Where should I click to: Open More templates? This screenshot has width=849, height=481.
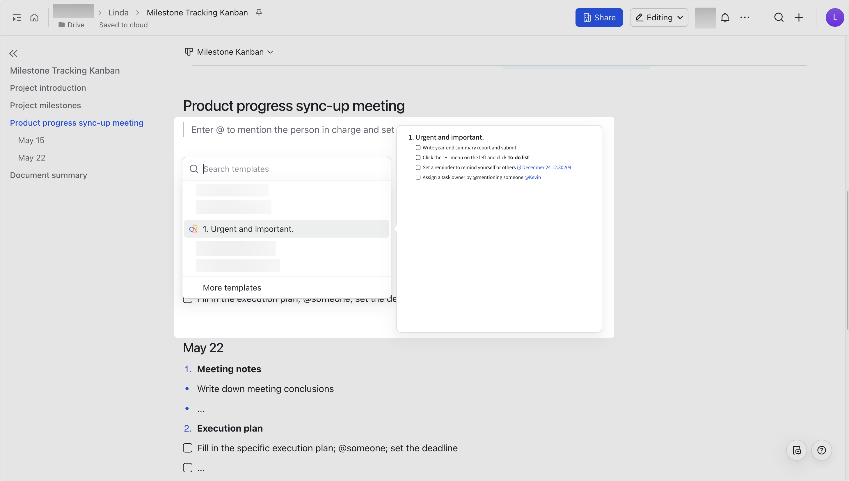pos(232,288)
